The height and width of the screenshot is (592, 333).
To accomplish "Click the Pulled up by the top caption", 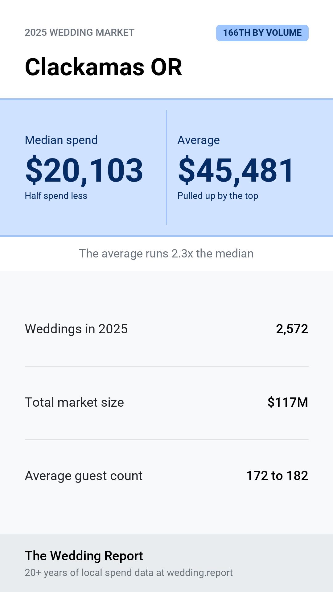I will [x=218, y=195].
